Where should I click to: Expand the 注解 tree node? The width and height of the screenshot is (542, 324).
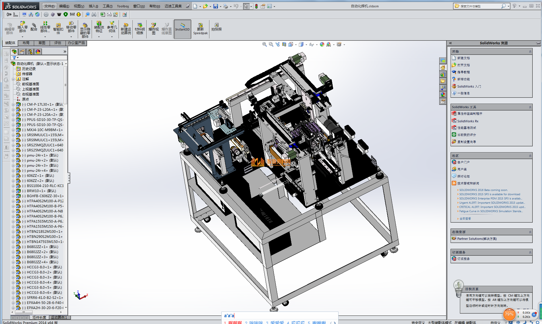[x=13, y=79]
